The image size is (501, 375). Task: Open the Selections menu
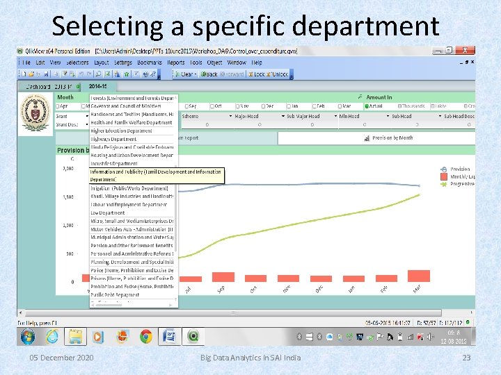click(x=77, y=62)
